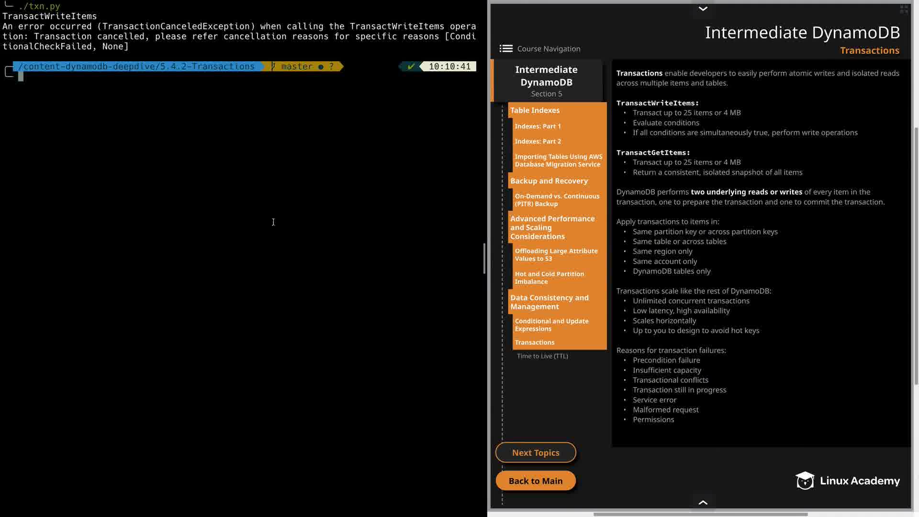The height and width of the screenshot is (517, 919).
Task: Select the Time to Live (TTL) topic
Action: click(542, 356)
